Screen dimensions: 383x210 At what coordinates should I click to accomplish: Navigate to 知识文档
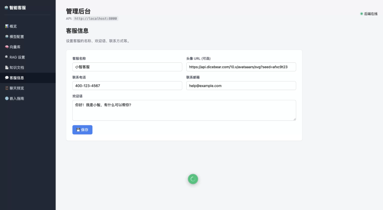pyautogui.click(x=28, y=67)
